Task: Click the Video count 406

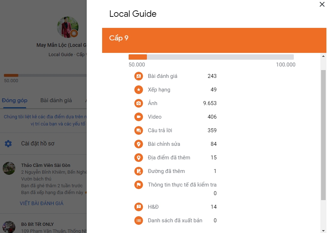Action: coord(212,117)
